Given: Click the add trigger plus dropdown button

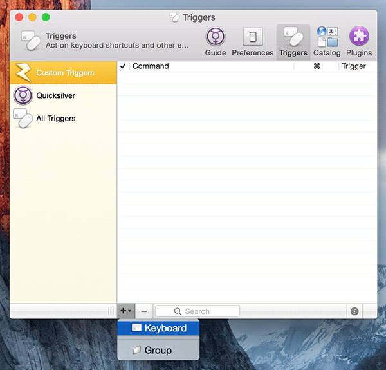Looking at the screenshot, I should (x=126, y=311).
